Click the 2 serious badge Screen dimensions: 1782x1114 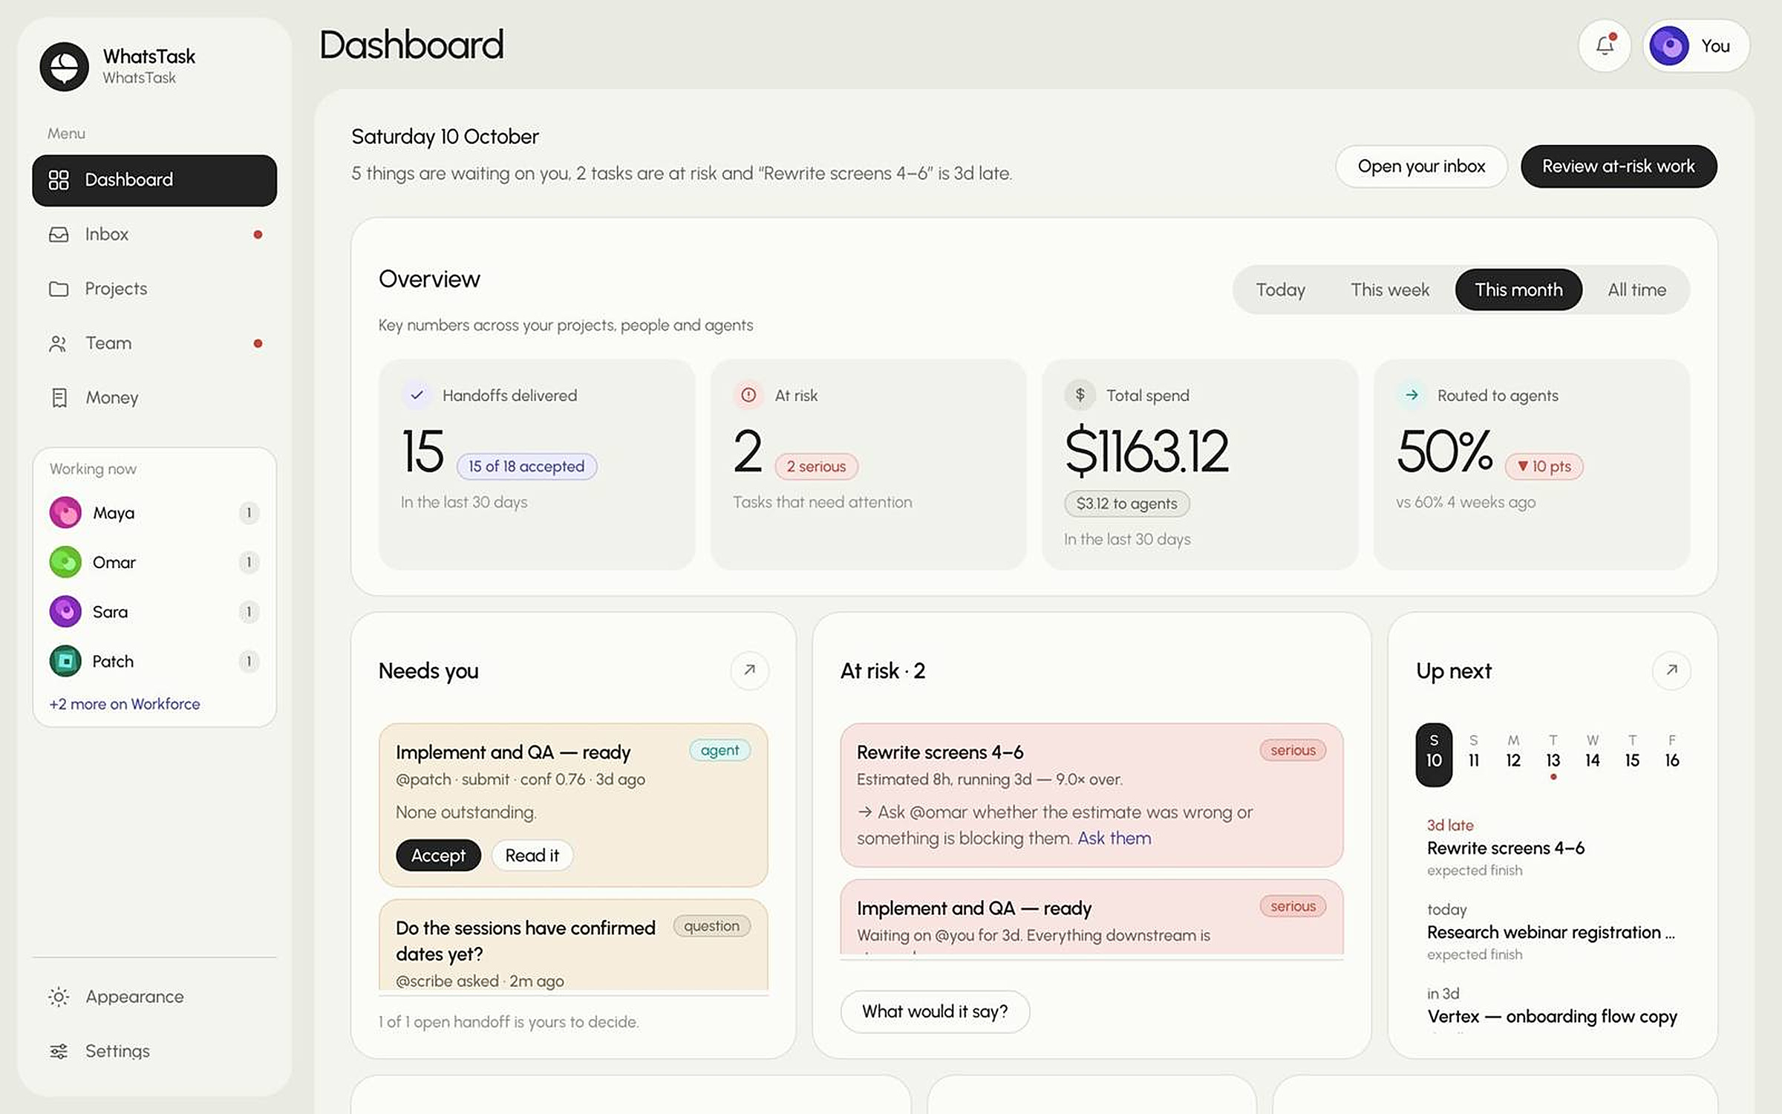click(816, 466)
